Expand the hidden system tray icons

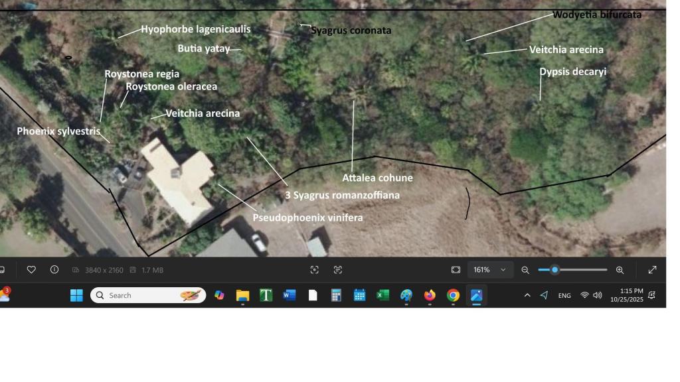click(527, 295)
